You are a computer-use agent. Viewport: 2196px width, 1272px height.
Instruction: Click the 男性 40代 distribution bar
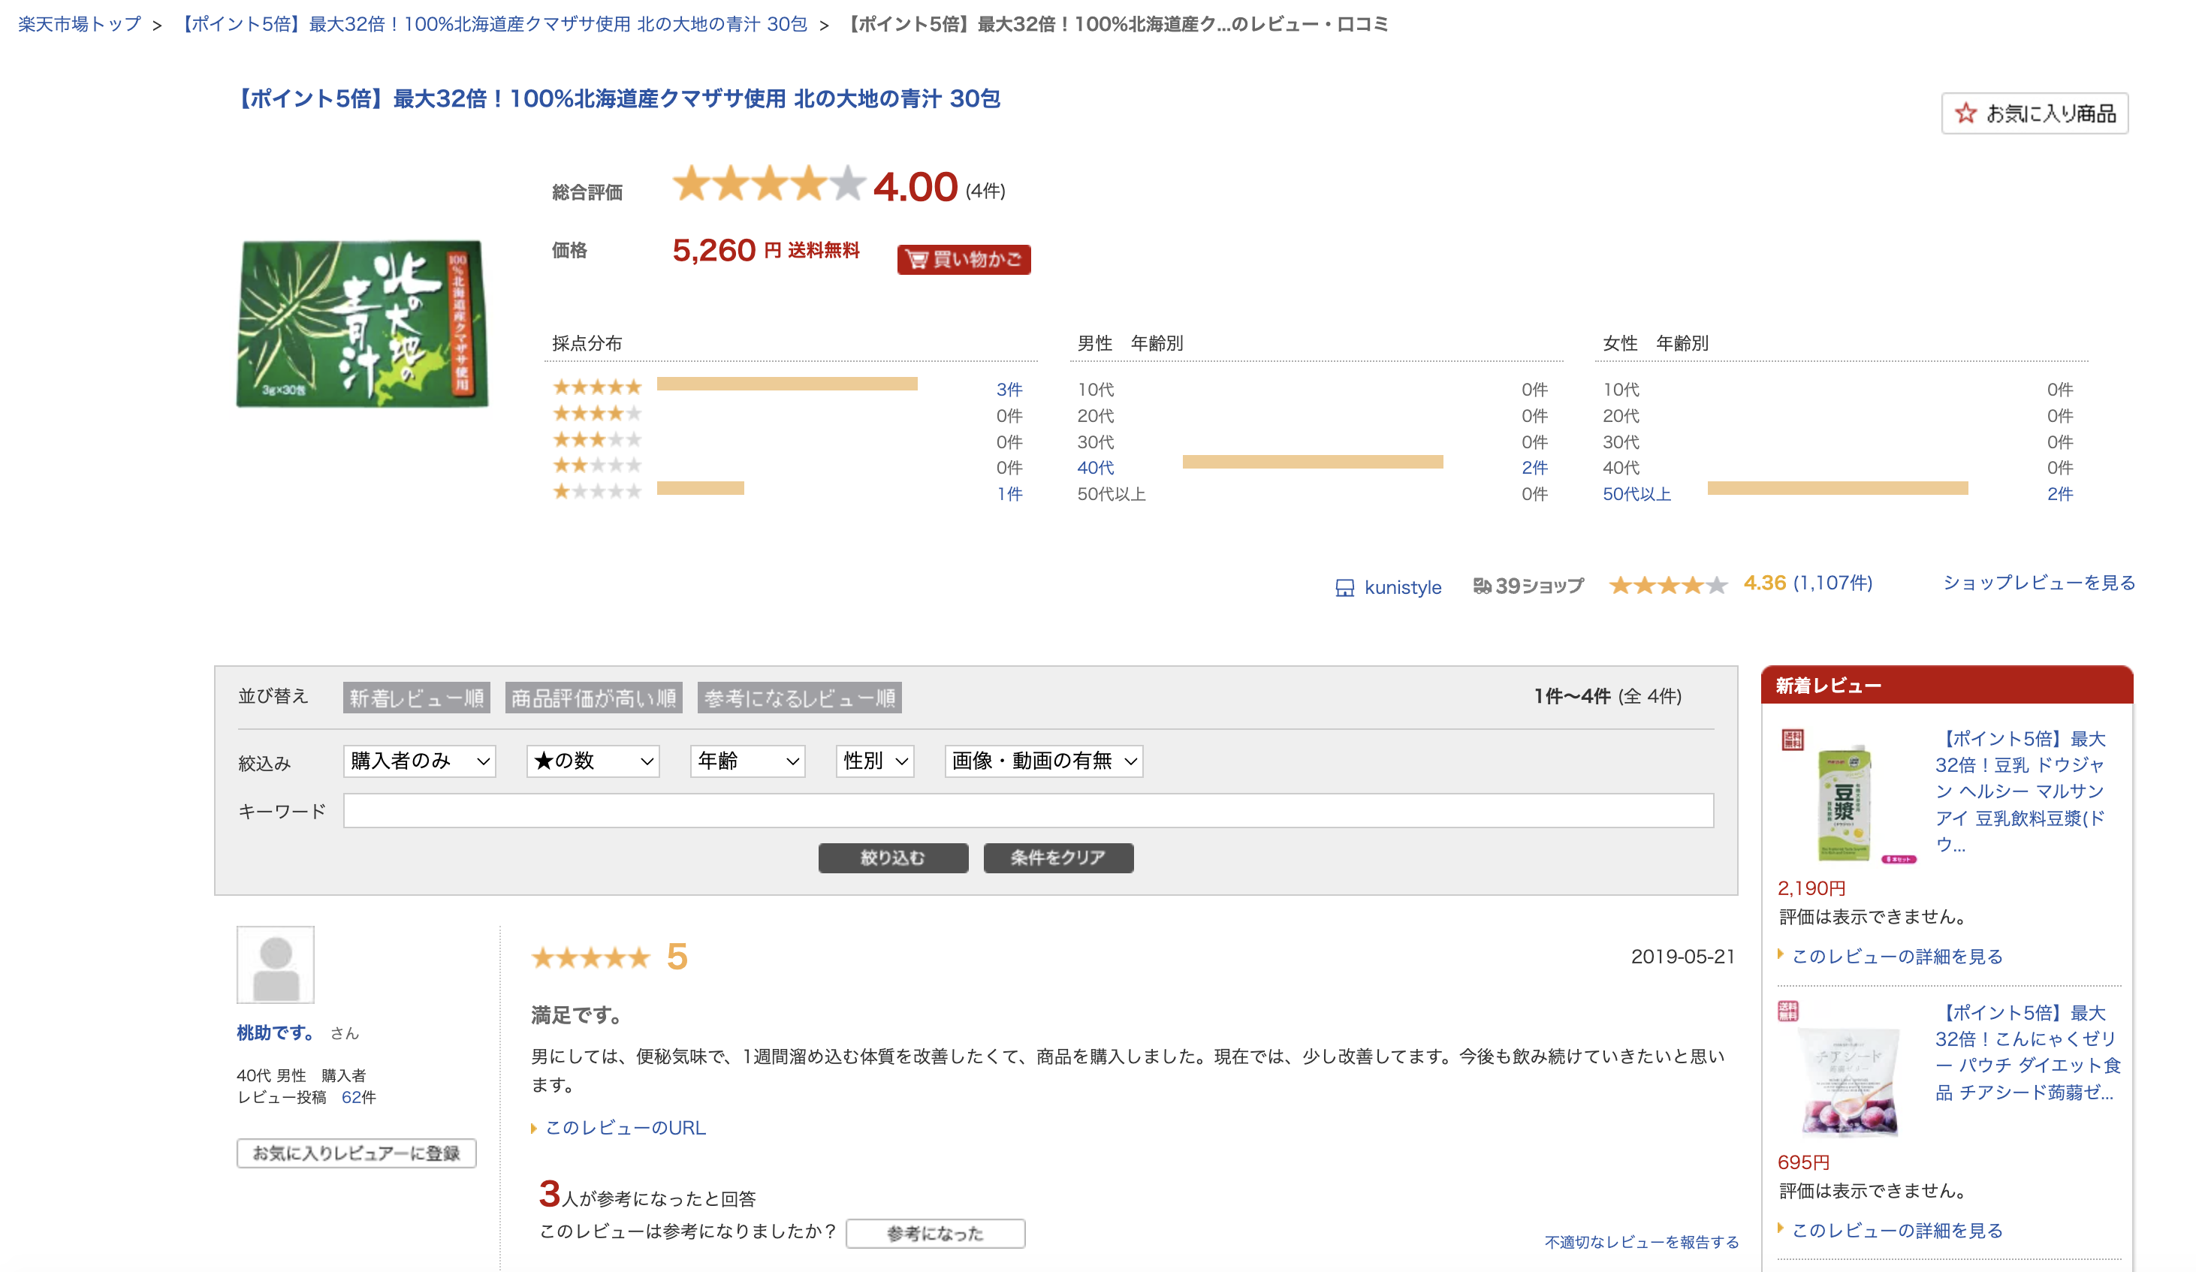coord(1312,462)
